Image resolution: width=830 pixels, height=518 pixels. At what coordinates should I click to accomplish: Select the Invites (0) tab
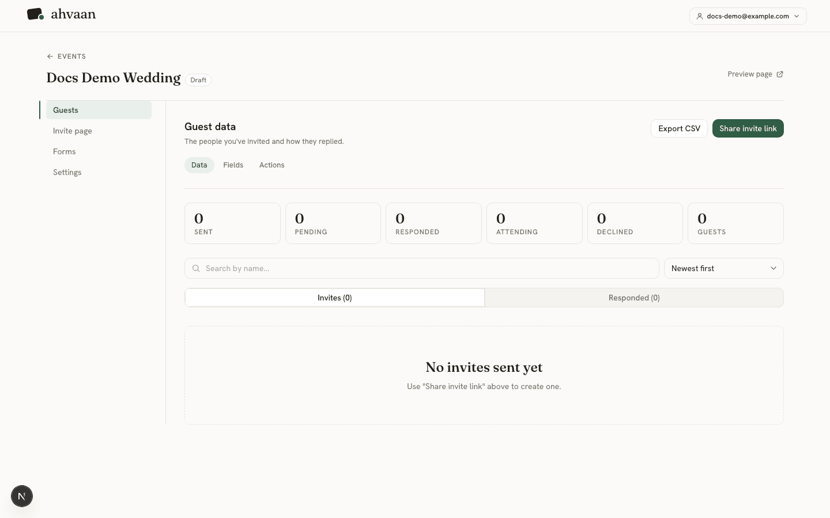[x=335, y=298]
